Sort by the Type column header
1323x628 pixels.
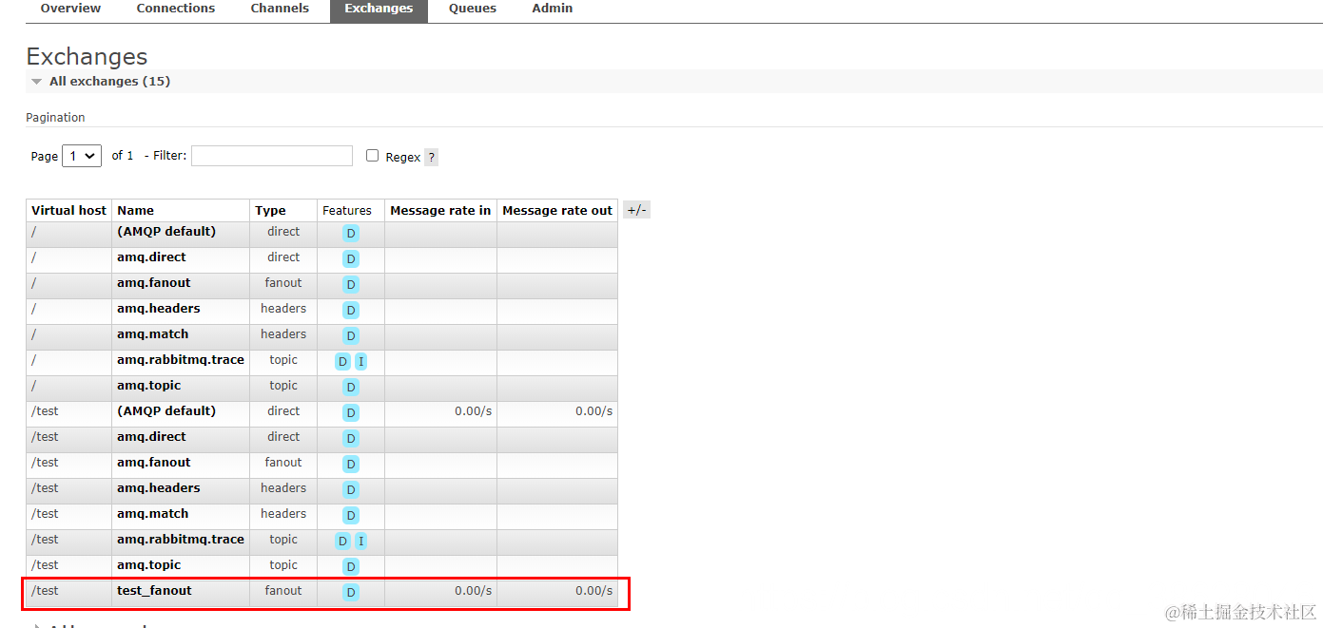click(270, 211)
